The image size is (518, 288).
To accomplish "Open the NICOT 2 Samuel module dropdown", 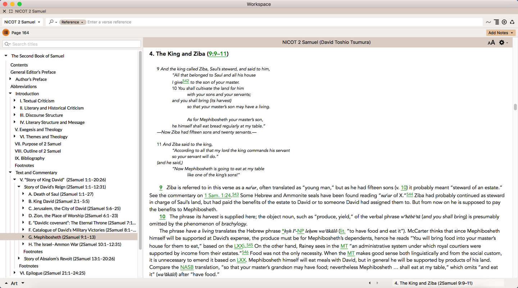I will [x=22, y=22].
